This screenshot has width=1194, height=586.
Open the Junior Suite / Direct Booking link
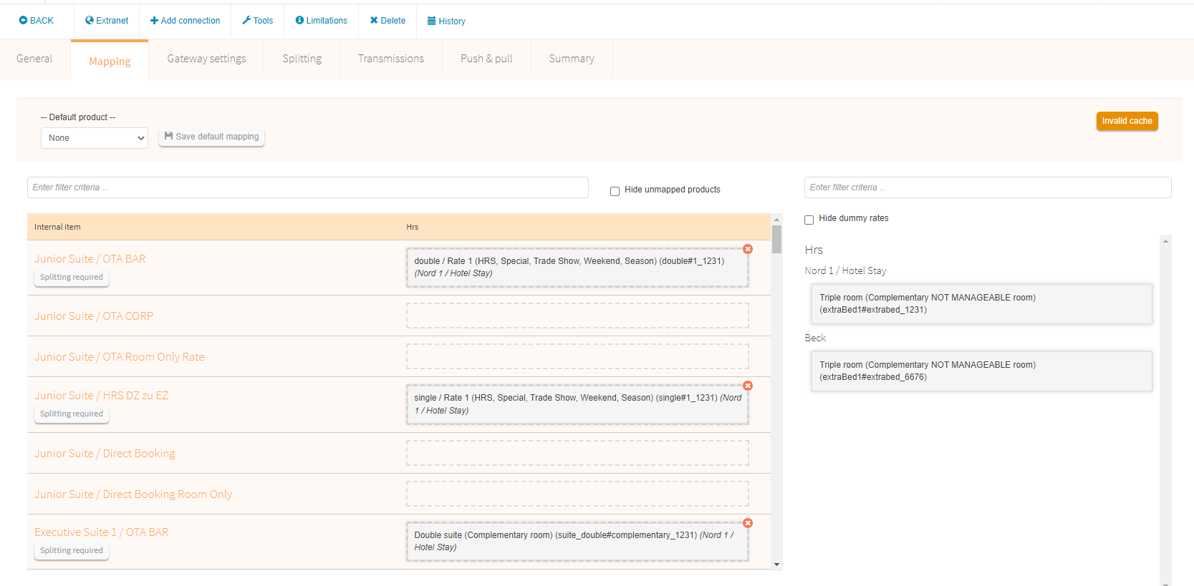(x=105, y=454)
